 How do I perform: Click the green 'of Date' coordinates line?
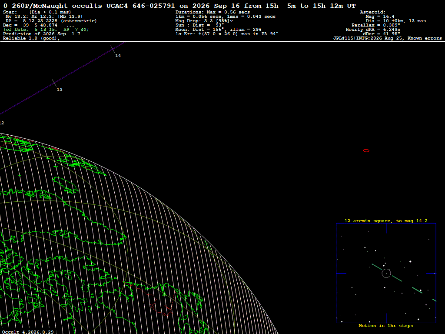tap(46, 30)
